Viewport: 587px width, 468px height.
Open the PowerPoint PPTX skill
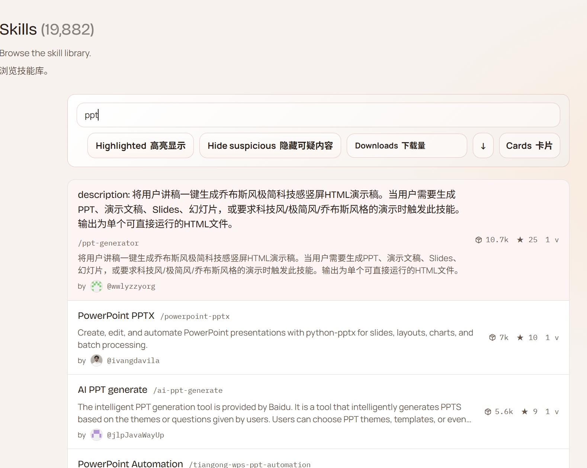(x=116, y=316)
